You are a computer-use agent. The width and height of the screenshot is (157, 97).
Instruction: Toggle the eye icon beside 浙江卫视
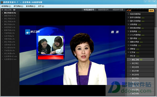[x=14, y=10]
